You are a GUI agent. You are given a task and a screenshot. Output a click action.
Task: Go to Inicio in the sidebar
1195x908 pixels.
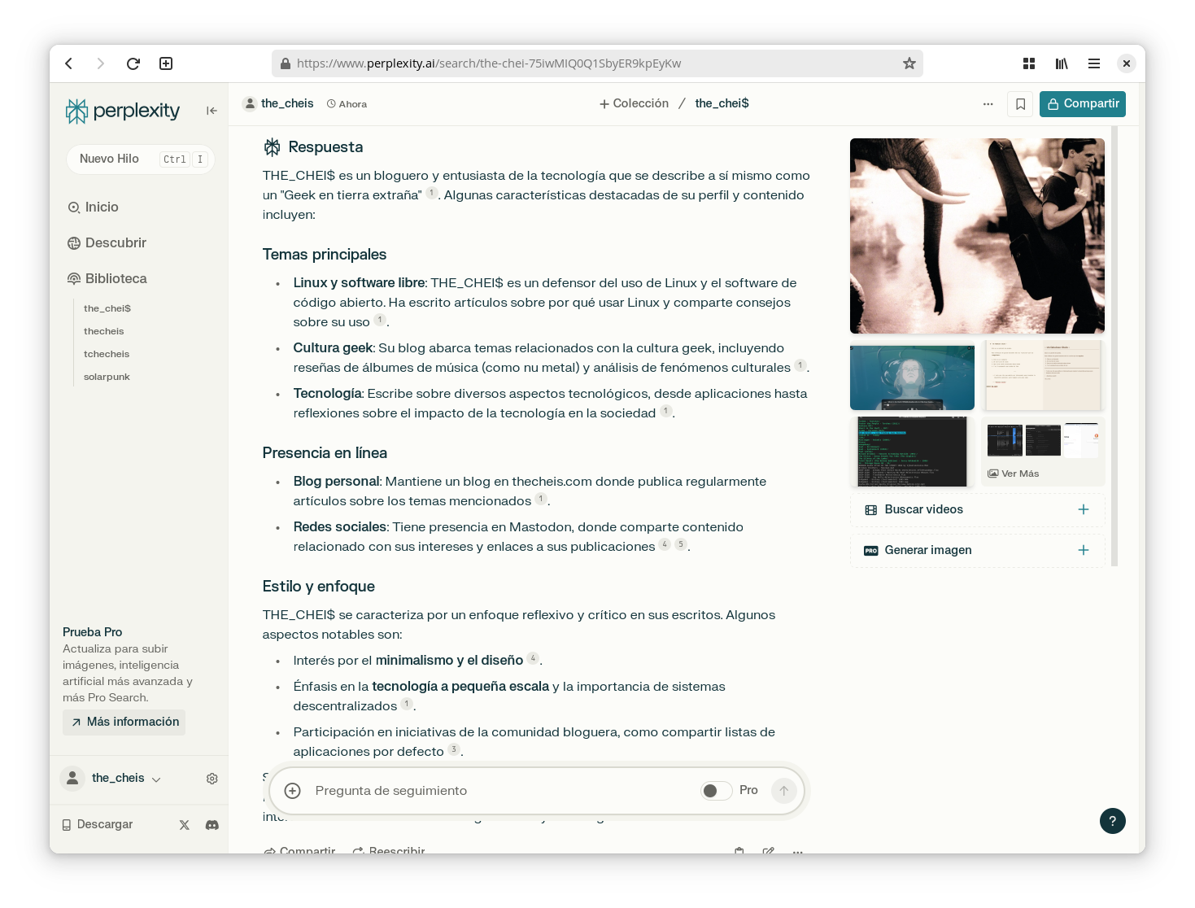click(x=93, y=207)
